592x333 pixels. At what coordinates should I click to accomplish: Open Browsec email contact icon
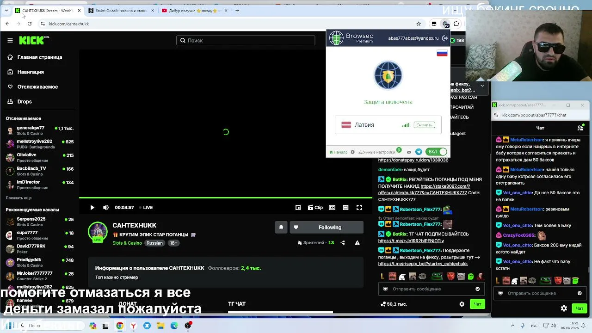(409, 152)
